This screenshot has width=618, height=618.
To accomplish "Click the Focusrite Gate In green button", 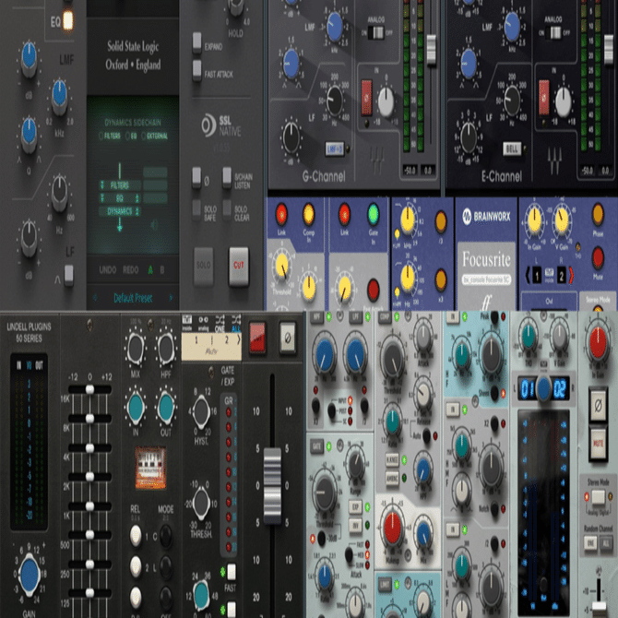I will tap(373, 214).
